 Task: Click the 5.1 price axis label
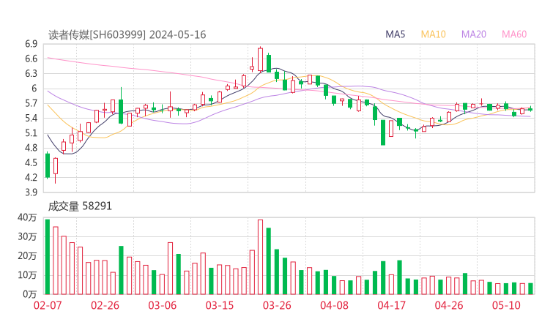(x=31, y=133)
